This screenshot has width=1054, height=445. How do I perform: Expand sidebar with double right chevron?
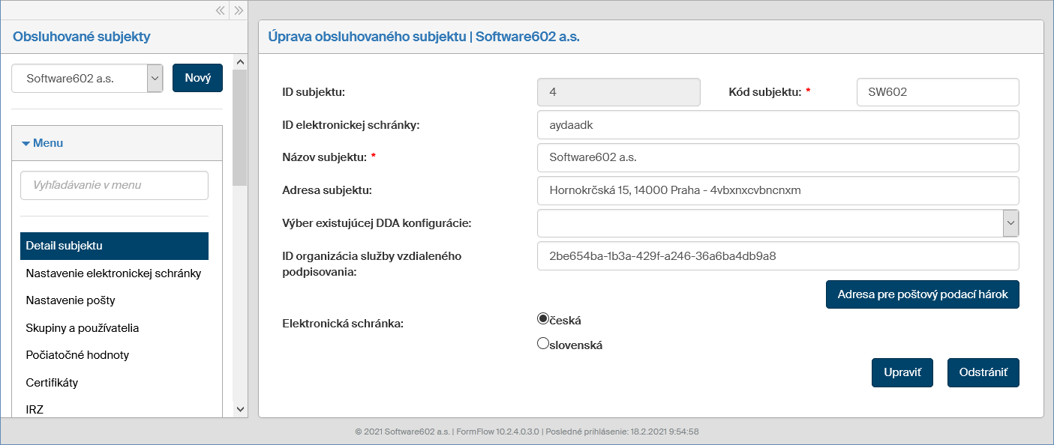click(x=239, y=10)
